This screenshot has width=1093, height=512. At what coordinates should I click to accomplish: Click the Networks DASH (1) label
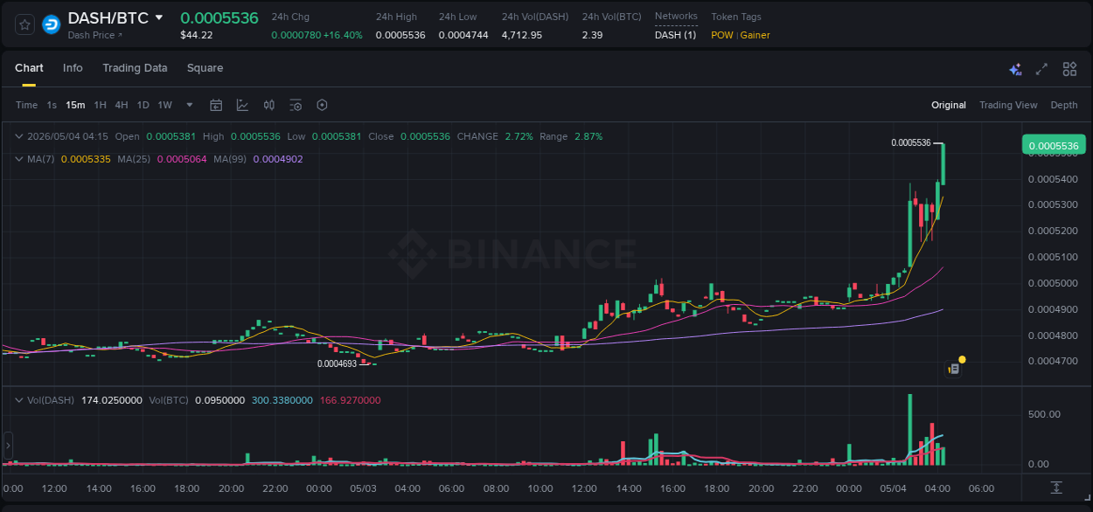[x=676, y=35]
